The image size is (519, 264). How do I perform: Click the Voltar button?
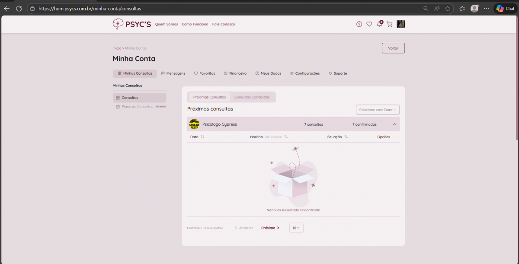[393, 48]
